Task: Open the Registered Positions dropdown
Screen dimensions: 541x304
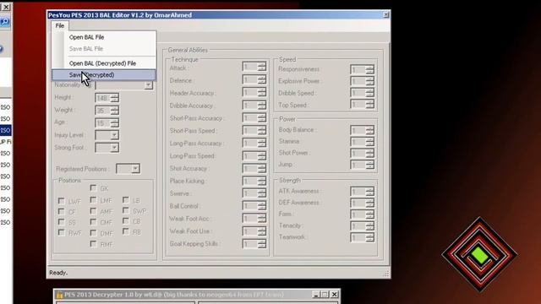Action: pyautogui.click(x=135, y=169)
